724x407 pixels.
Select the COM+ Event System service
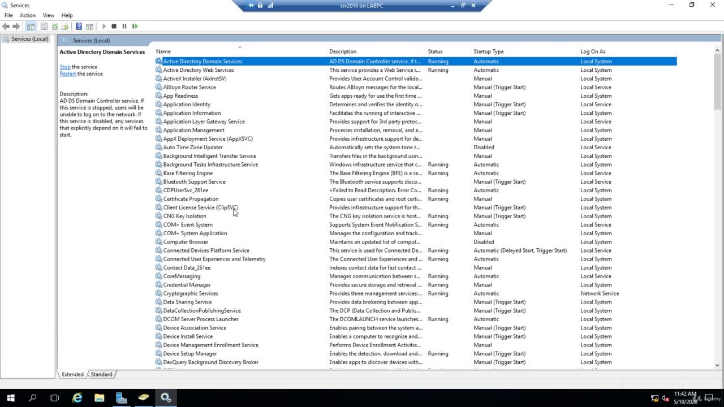pyautogui.click(x=188, y=224)
